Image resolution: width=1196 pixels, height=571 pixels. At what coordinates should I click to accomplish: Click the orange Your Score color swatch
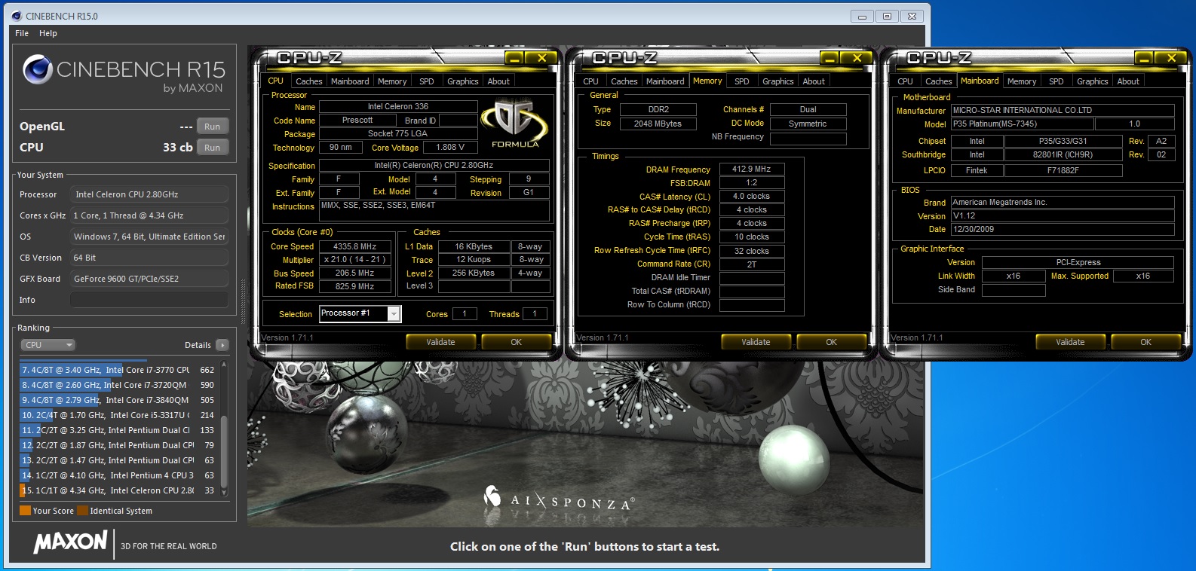pos(25,510)
